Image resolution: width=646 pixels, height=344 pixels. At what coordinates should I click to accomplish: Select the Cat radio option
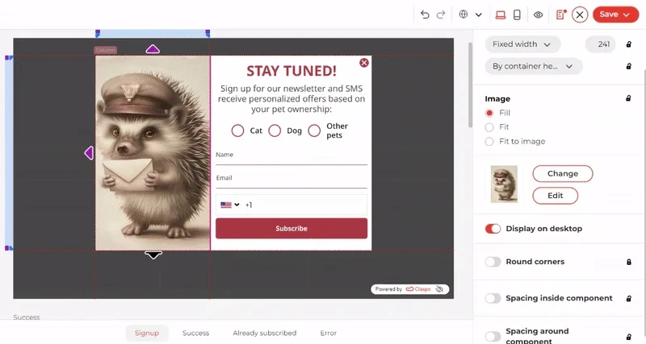237,131
